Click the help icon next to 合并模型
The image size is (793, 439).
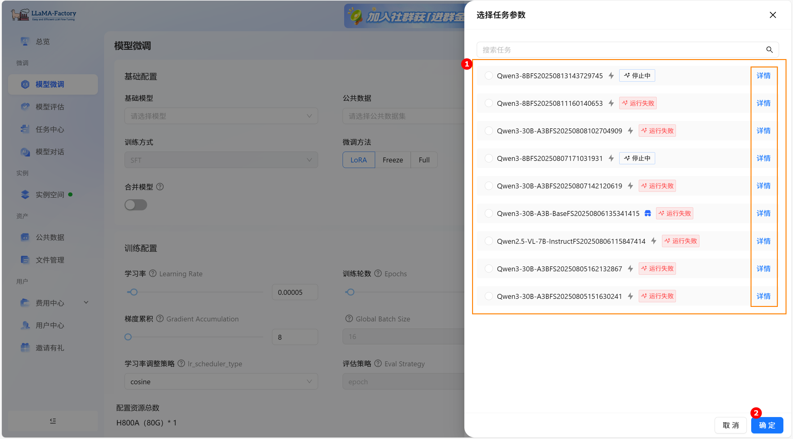pyautogui.click(x=160, y=187)
